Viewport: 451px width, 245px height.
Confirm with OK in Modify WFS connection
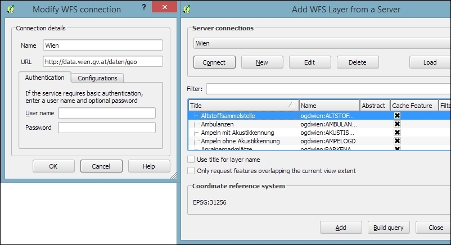pos(53,166)
